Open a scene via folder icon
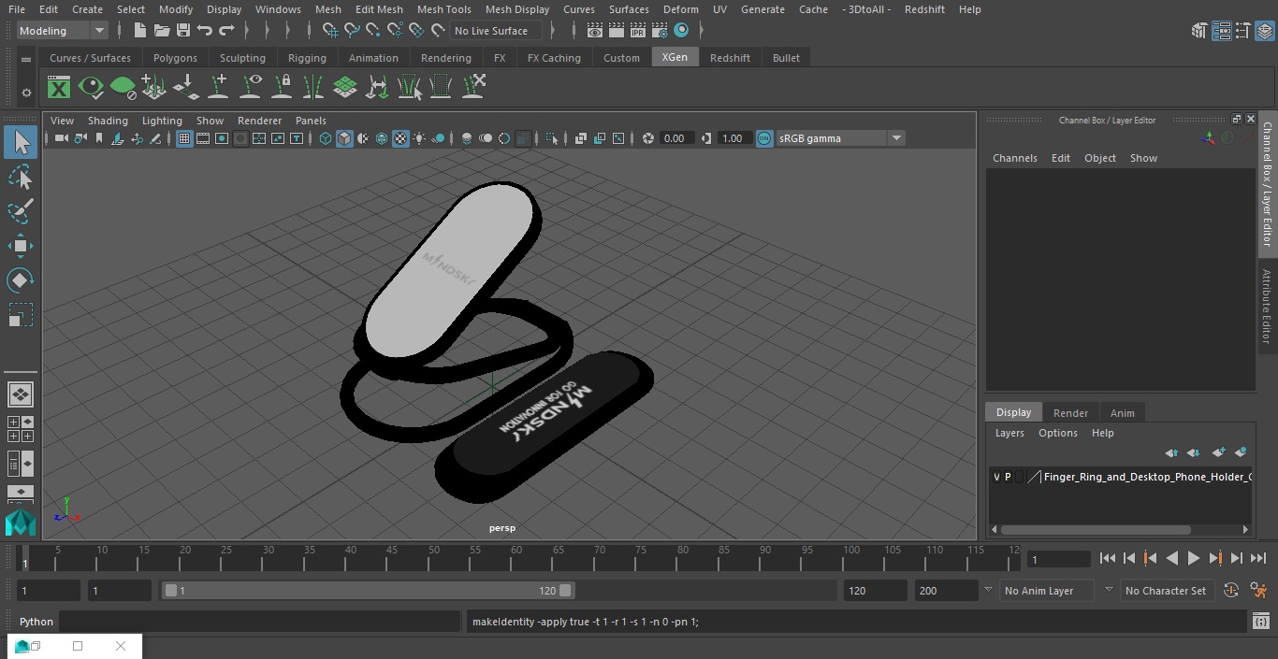 pyautogui.click(x=161, y=31)
